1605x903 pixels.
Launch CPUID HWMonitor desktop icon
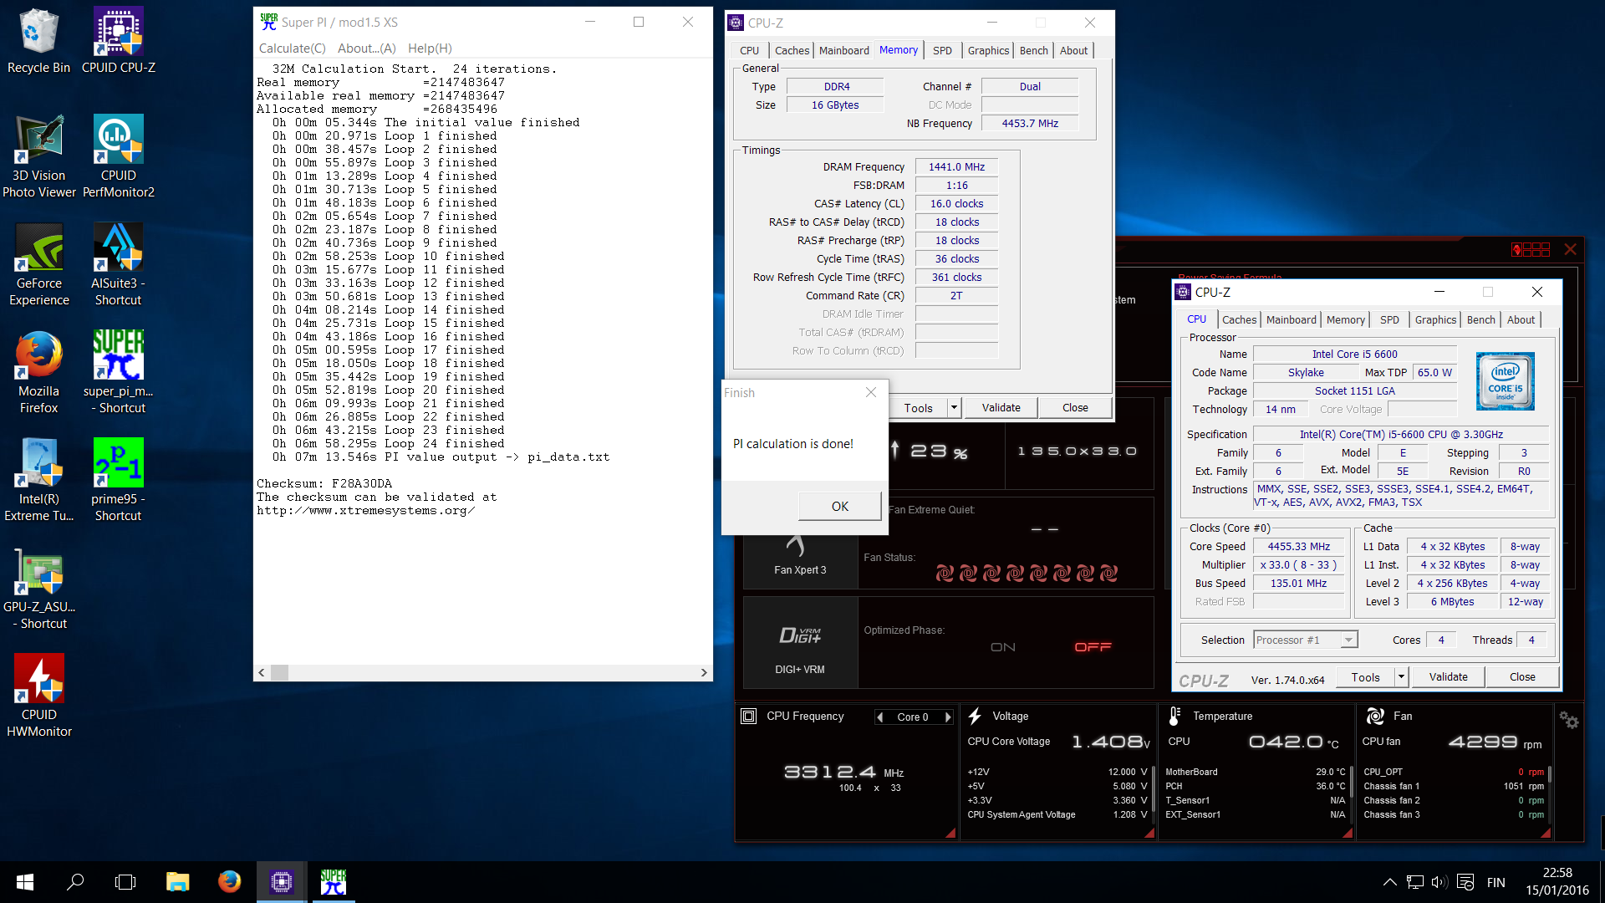(38, 696)
